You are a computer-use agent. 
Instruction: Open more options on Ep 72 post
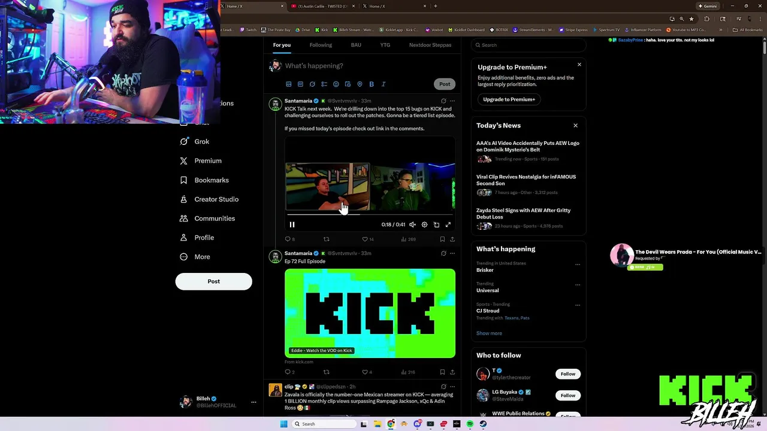[452, 253]
